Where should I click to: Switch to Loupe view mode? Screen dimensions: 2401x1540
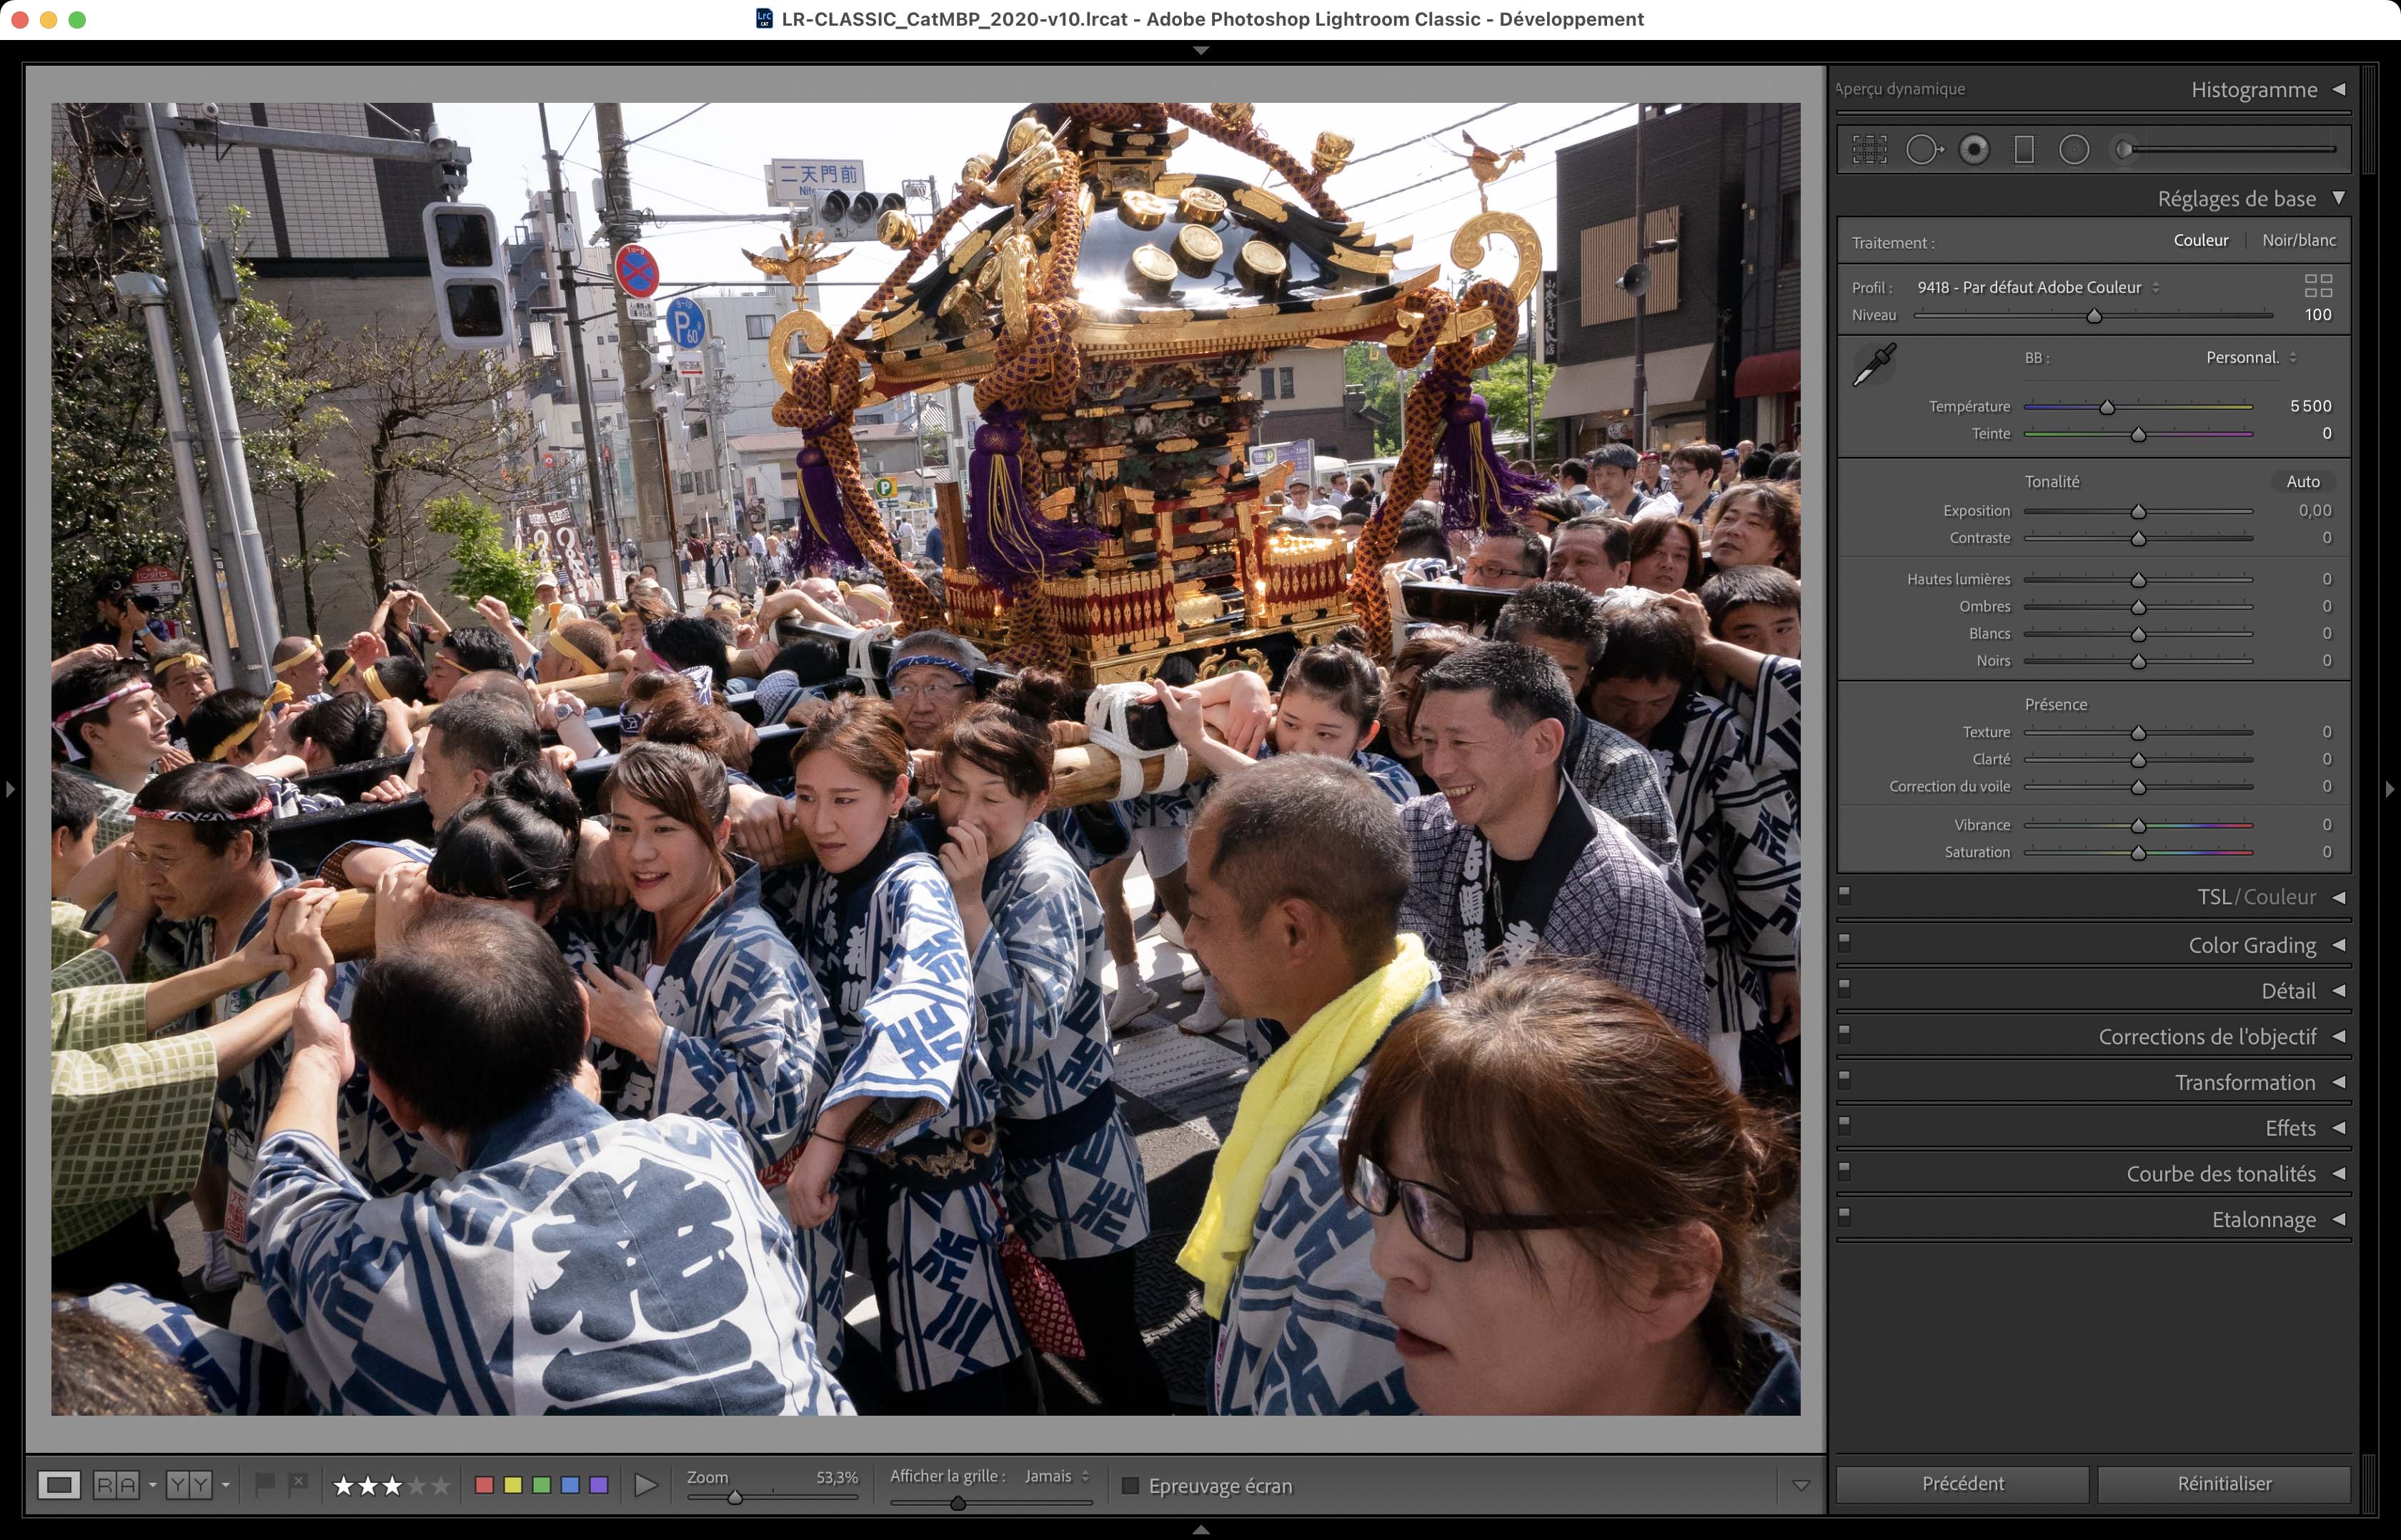pos(59,1485)
